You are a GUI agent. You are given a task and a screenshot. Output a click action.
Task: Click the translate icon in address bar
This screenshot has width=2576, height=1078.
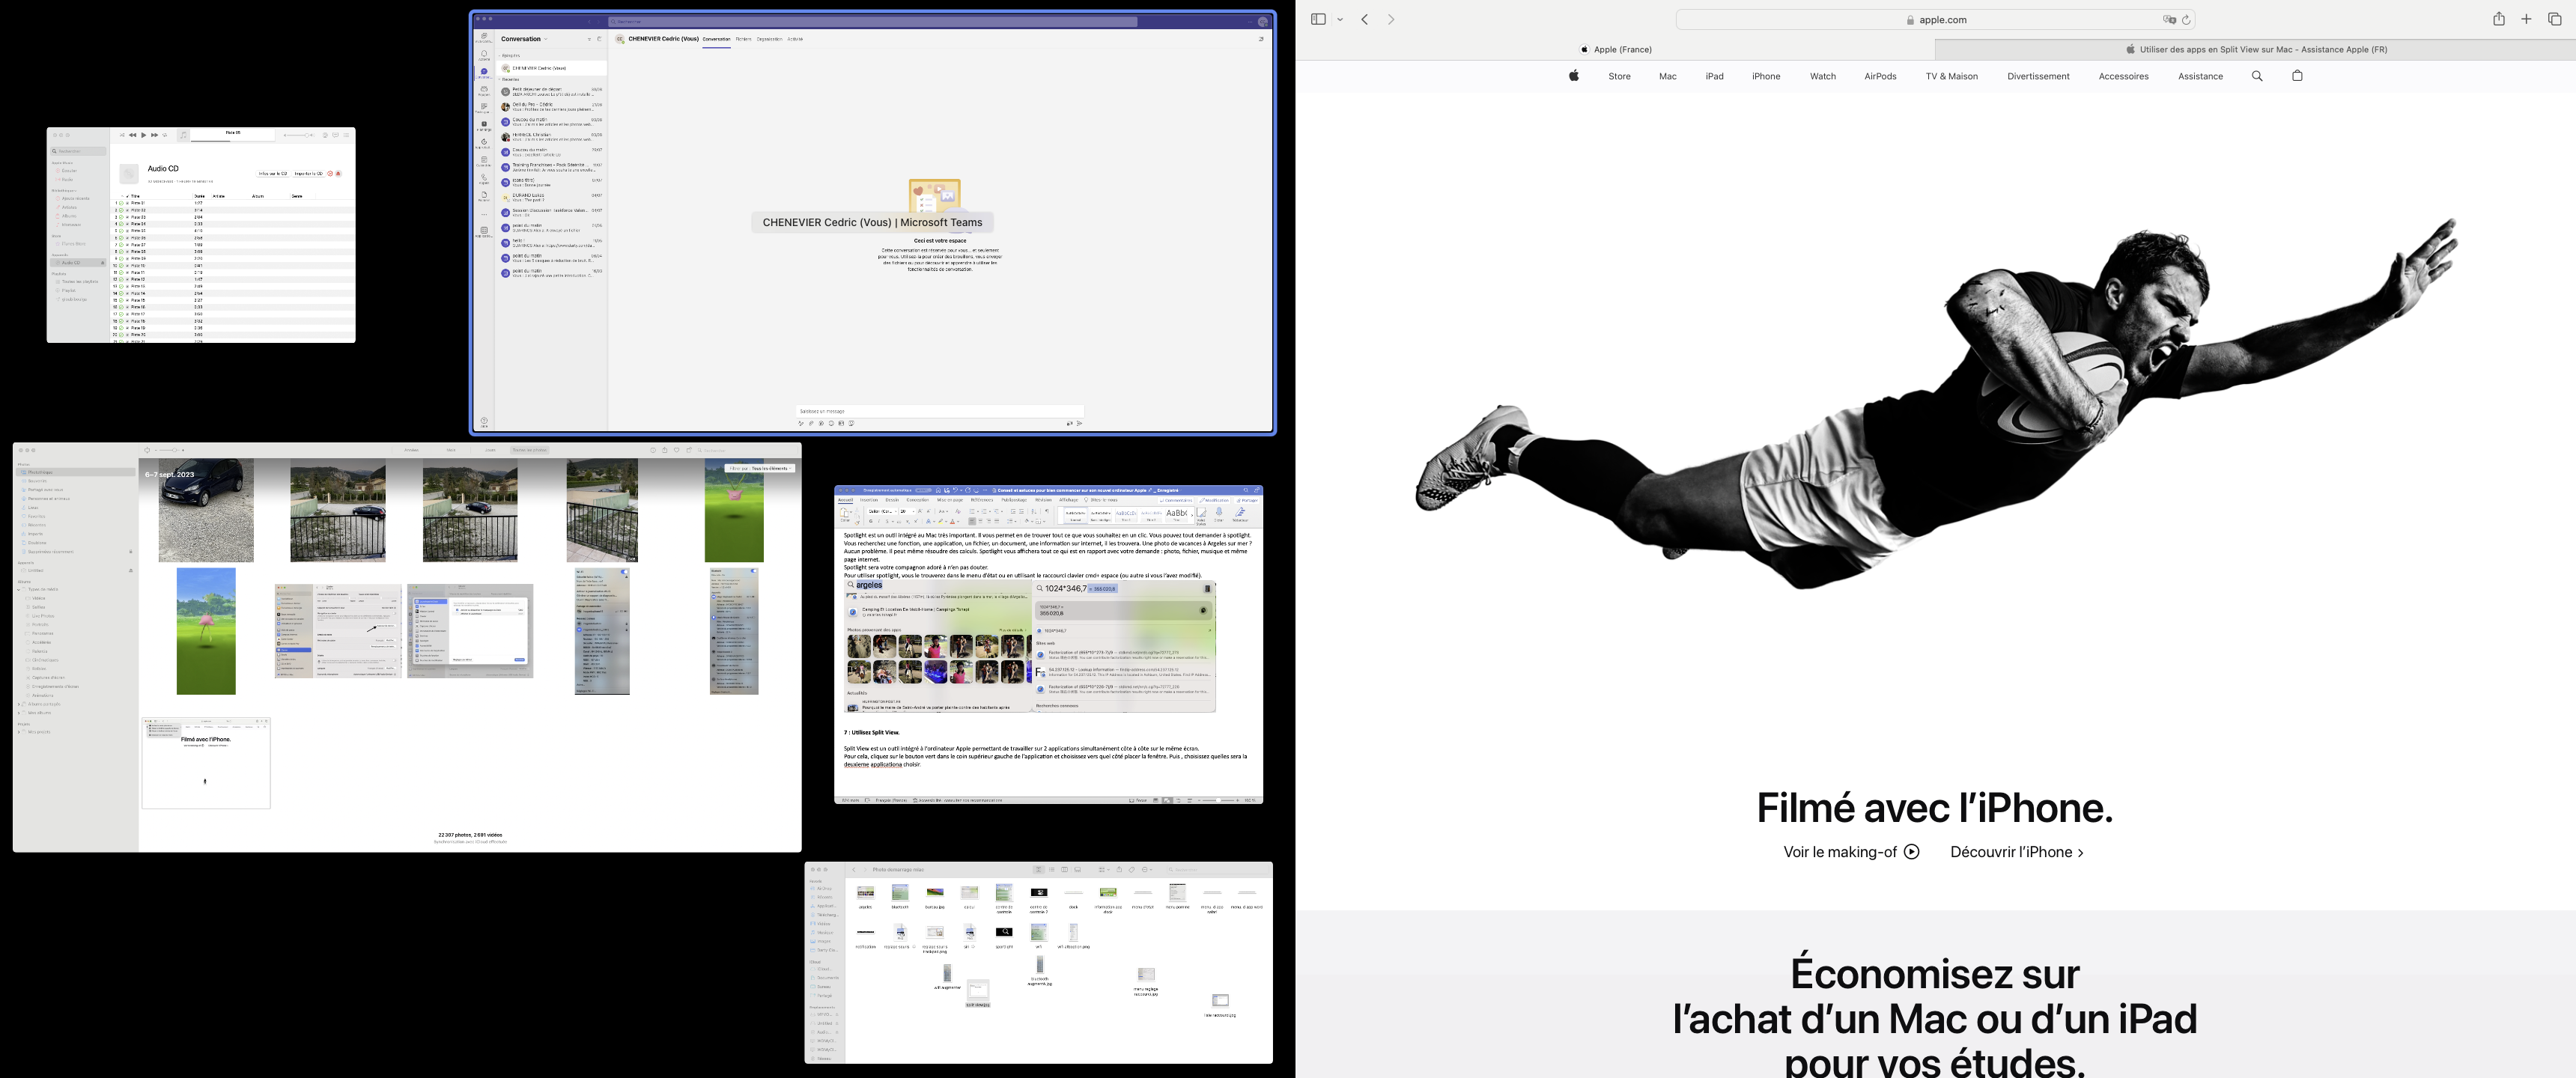[2169, 20]
